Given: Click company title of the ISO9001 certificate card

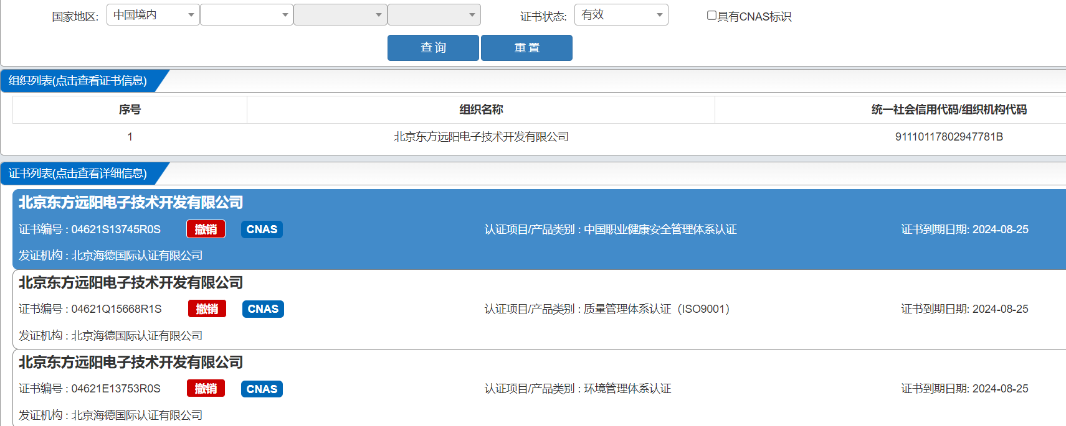Looking at the screenshot, I should (x=131, y=283).
